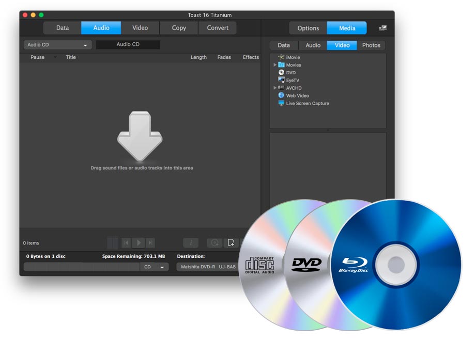Image resolution: width=476 pixels, height=342 pixels.
Task: Edit the Audio CD disc title field
Action: 128,44
